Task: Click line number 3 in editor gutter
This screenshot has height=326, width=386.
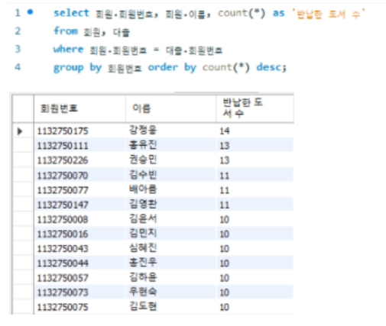Action: (x=18, y=49)
